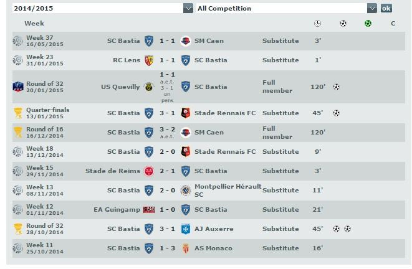Click the EA Guingamp club badge
This screenshot has width=412, height=269.
click(149, 210)
